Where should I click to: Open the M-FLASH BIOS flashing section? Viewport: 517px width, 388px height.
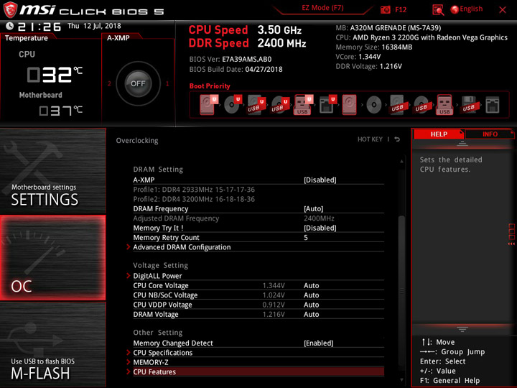click(x=52, y=345)
